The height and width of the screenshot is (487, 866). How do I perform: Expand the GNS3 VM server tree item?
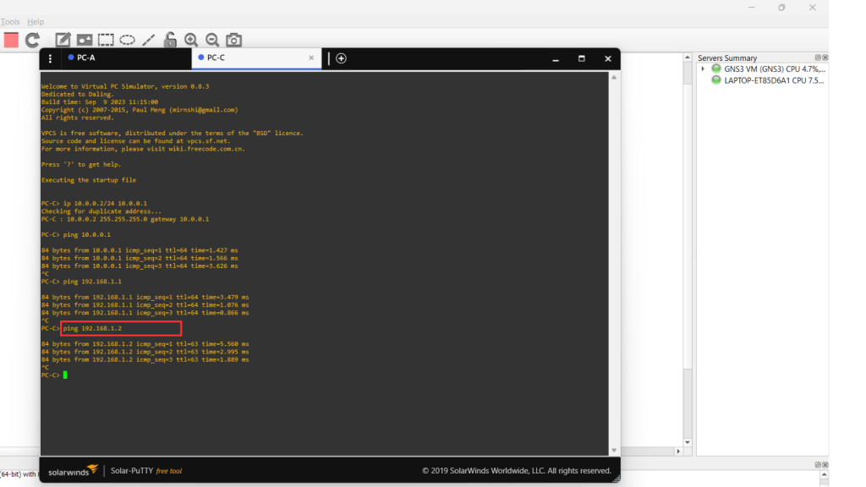point(703,68)
